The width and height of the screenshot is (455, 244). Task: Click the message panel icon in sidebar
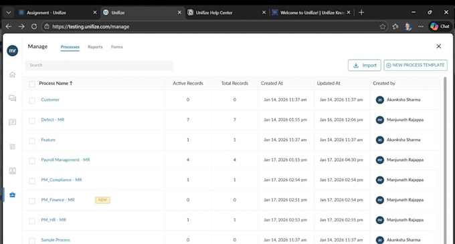tap(12, 122)
